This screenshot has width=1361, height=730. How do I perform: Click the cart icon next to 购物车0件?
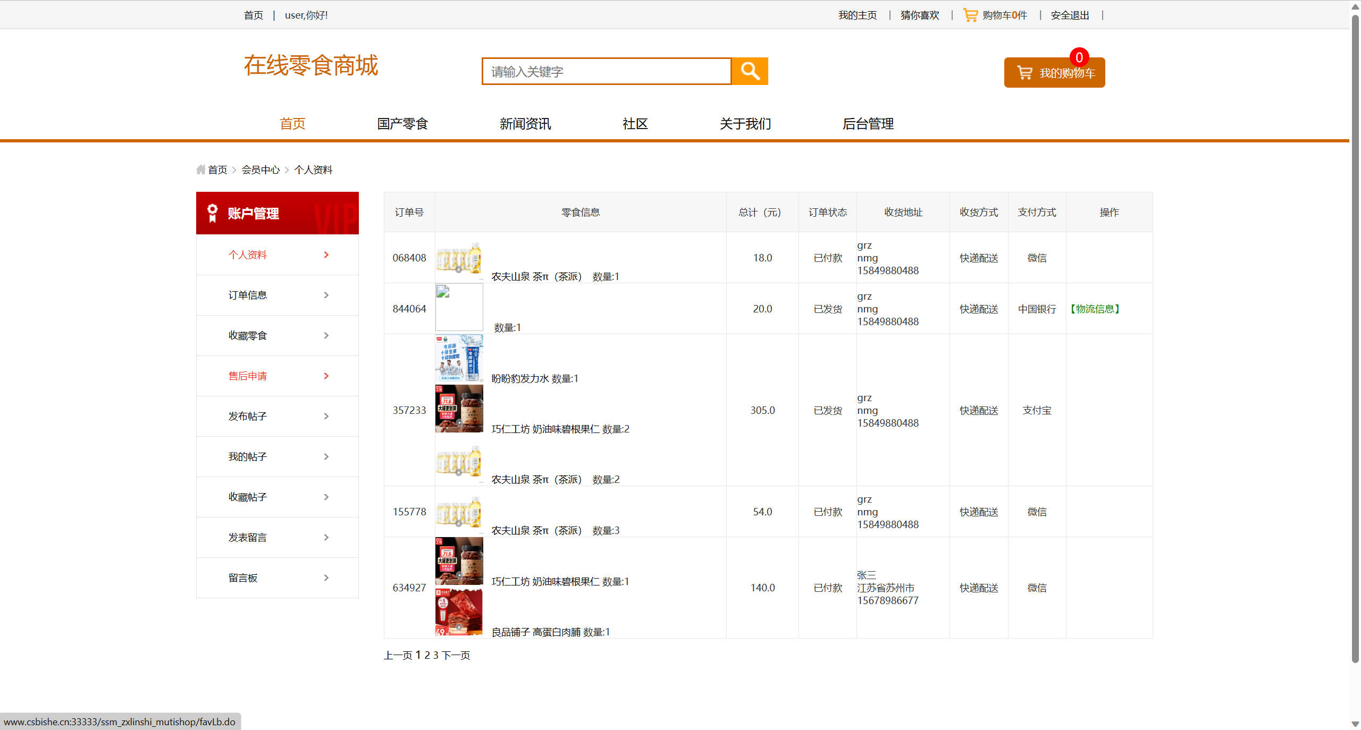point(970,15)
